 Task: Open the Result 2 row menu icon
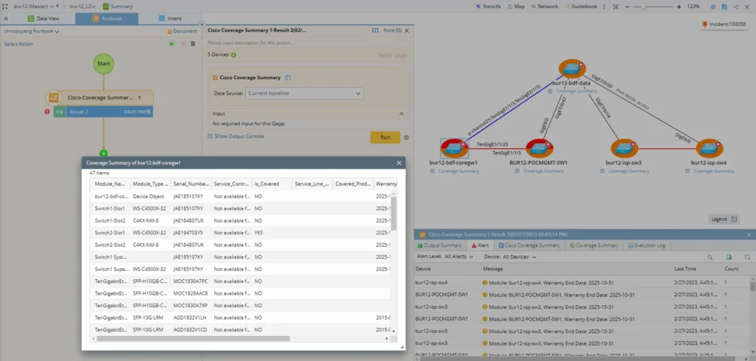point(148,112)
